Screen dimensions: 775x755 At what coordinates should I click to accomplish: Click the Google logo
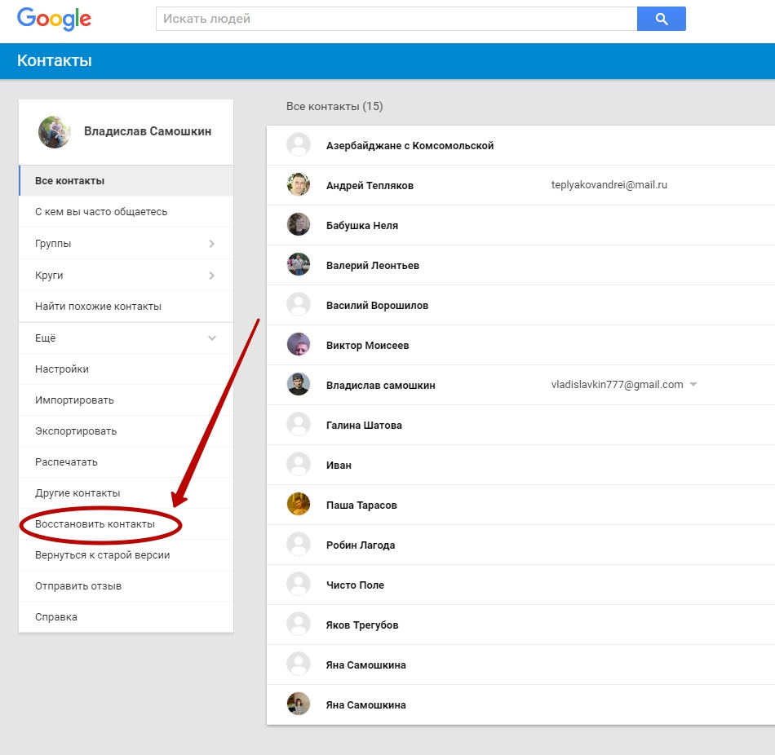tap(54, 20)
